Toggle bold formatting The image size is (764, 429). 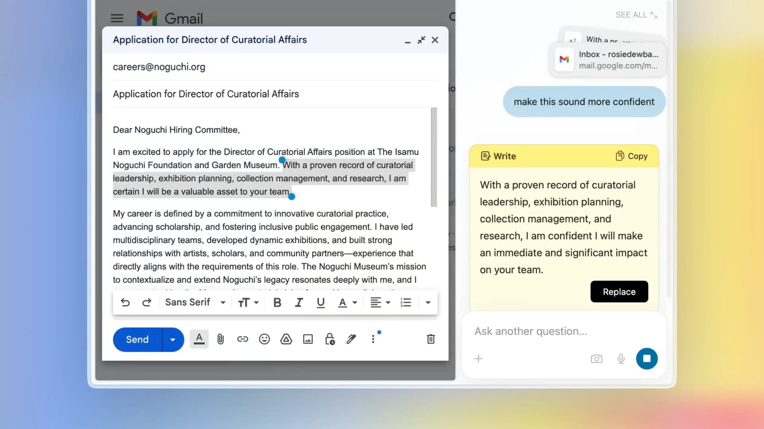tap(277, 303)
